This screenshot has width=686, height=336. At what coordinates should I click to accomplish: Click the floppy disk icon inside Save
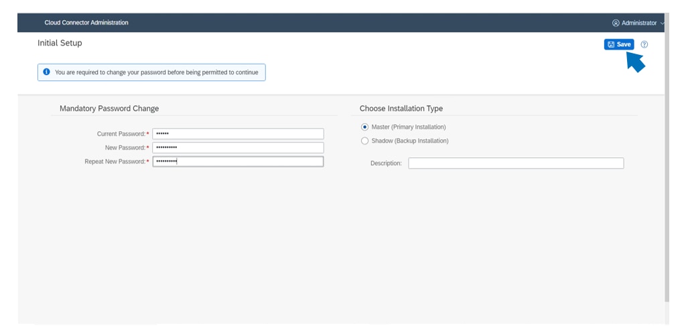[611, 44]
